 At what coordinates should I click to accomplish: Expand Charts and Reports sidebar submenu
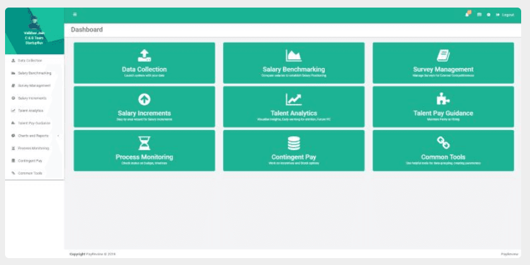pos(33,136)
